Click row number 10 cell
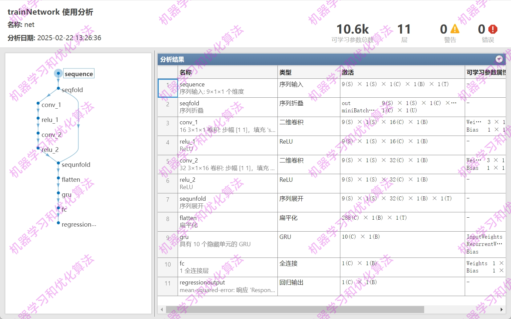The height and width of the screenshot is (319, 511). pyautogui.click(x=168, y=267)
